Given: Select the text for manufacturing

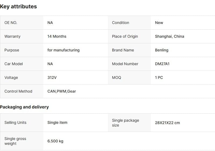Looking at the screenshot, I should pos(63,50).
